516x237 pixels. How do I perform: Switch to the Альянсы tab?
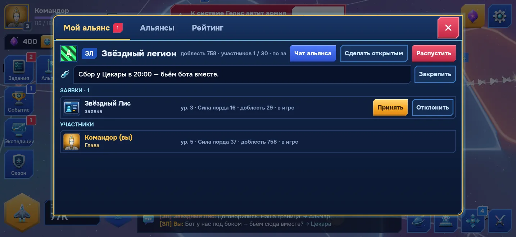coord(157,28)
